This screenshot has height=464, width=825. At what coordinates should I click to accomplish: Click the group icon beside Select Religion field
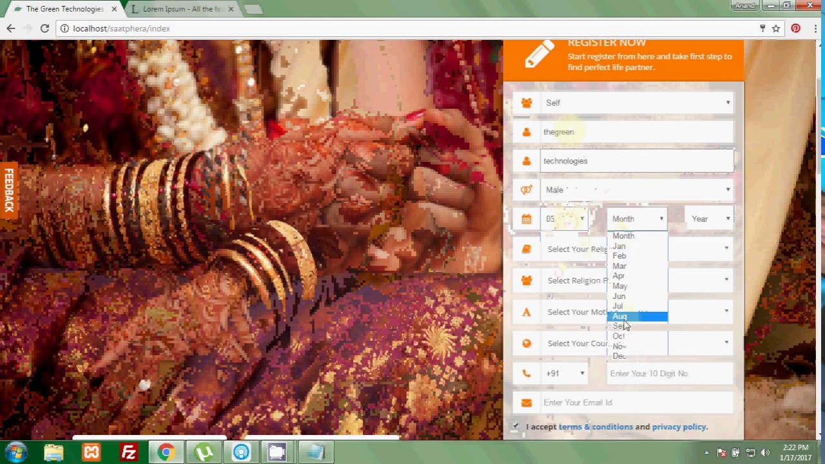tap(527, 280)
